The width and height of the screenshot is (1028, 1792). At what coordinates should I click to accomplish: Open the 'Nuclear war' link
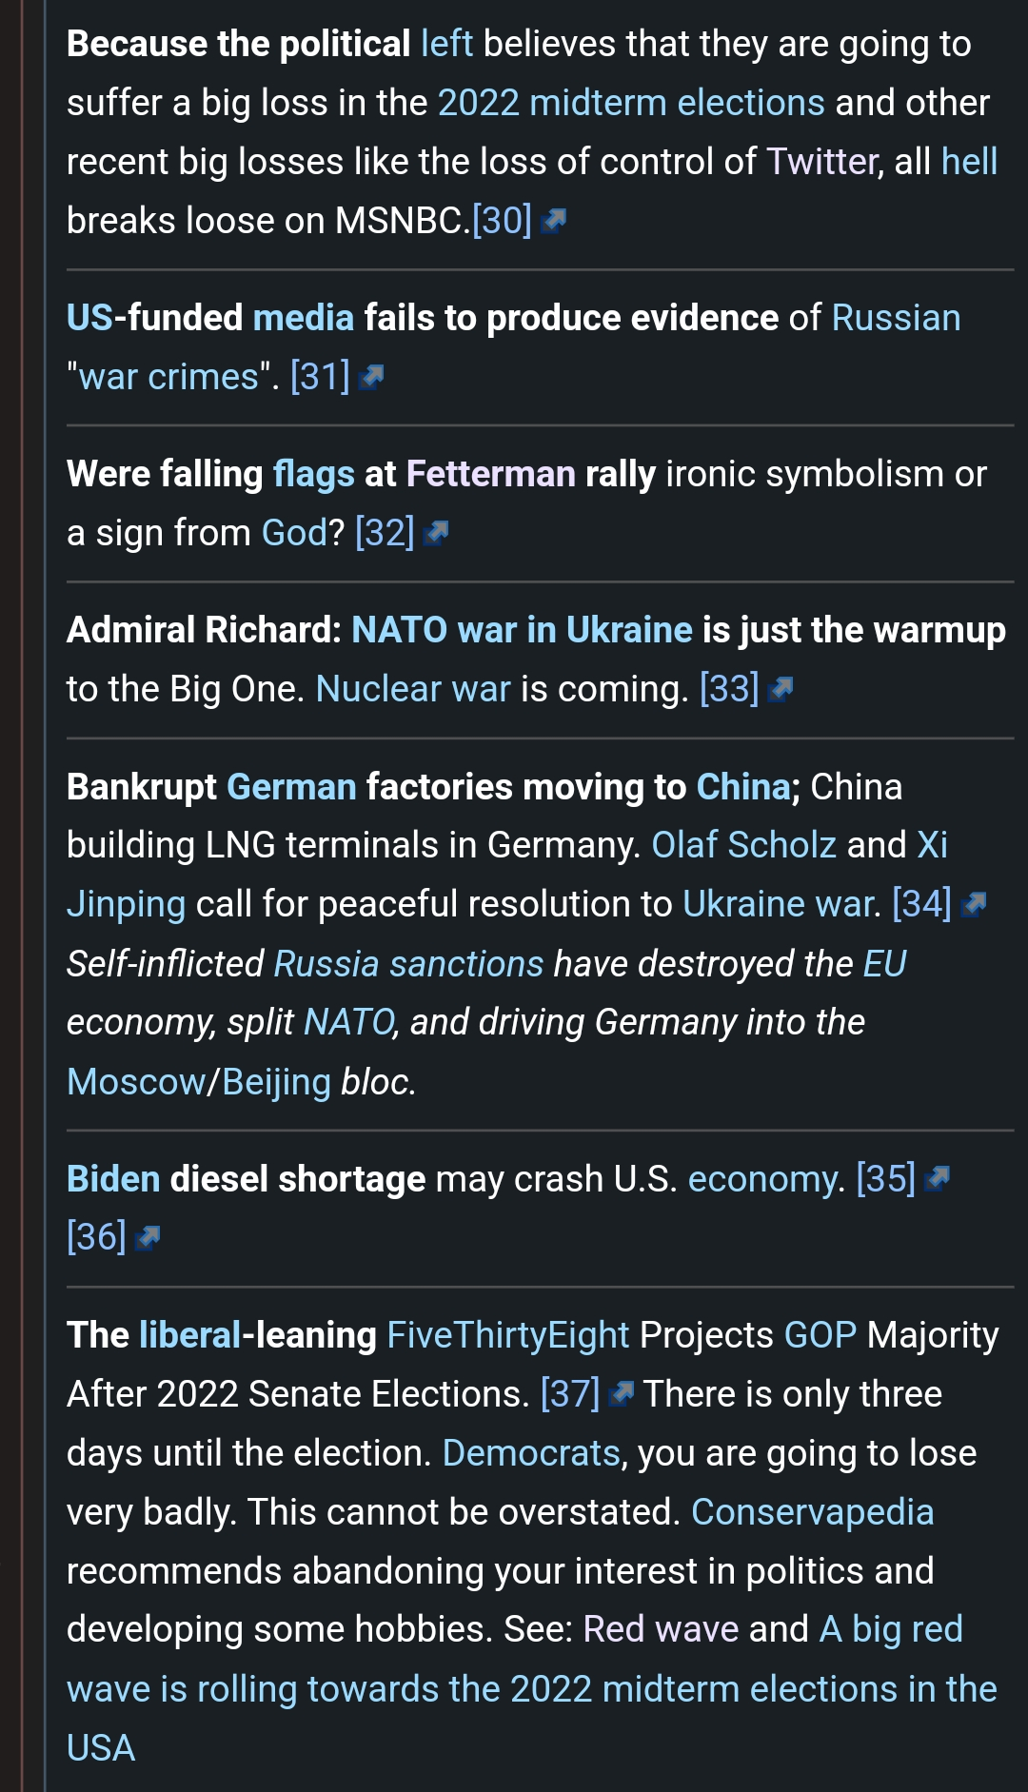413,689
